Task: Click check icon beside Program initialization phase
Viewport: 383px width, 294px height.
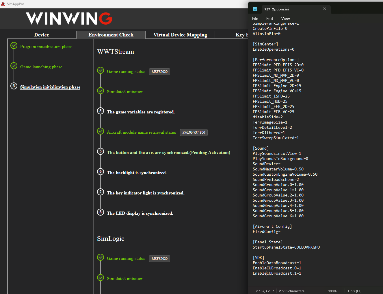Action: click(x=14, y=45)
